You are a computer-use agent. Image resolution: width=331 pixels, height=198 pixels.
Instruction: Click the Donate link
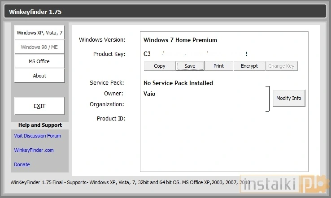[22, 164]
